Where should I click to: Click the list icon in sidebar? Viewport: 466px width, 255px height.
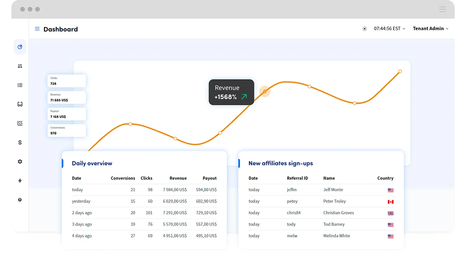click(x=20, y=85)
